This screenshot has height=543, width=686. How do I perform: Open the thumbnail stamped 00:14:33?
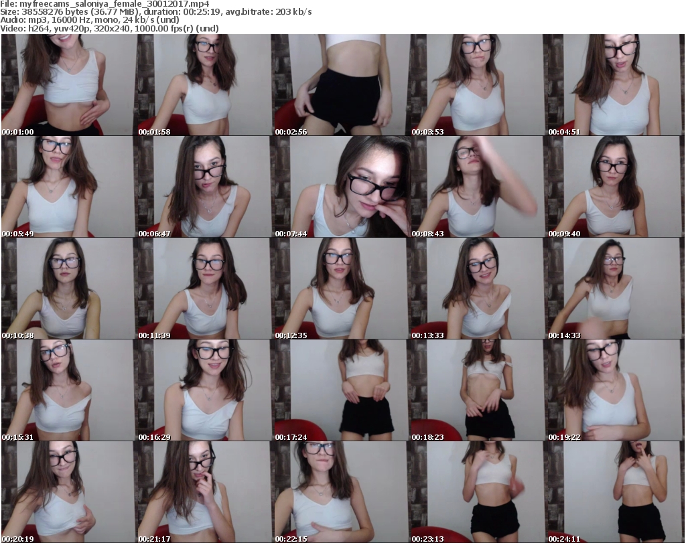coord(615,289)
